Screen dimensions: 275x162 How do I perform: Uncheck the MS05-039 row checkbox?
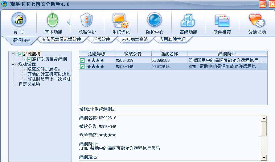pos(82,60)
